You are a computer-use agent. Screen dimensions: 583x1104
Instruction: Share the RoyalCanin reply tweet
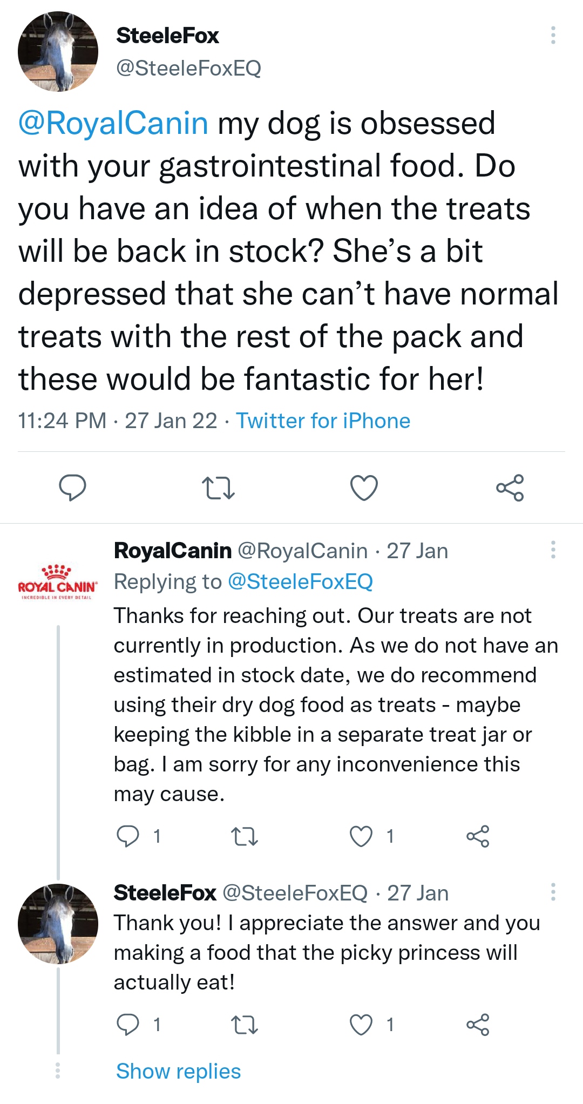click(x=478, y=836)
